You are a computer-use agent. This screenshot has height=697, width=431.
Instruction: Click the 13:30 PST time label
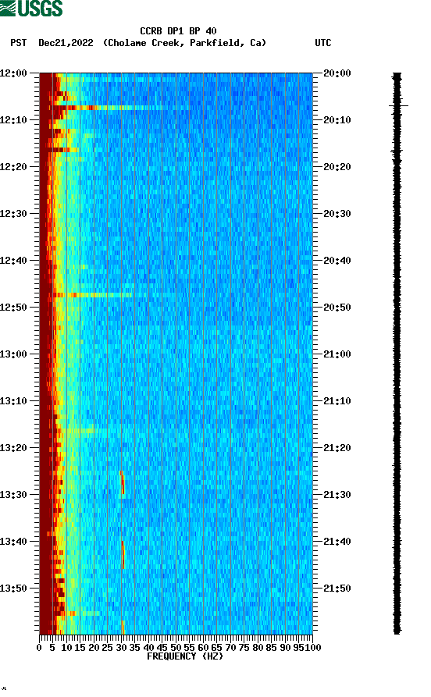(x=13, y=495)
